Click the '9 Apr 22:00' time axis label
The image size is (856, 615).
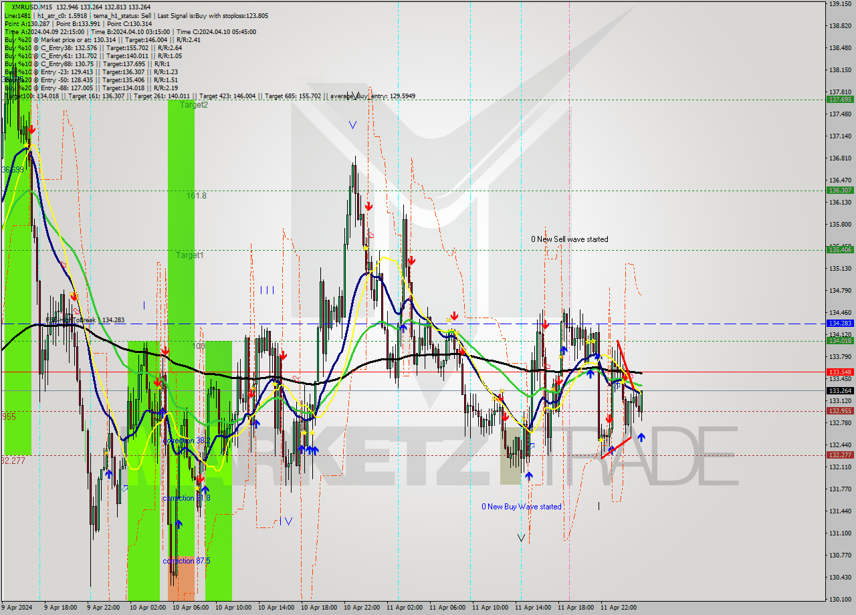point(105,608)
